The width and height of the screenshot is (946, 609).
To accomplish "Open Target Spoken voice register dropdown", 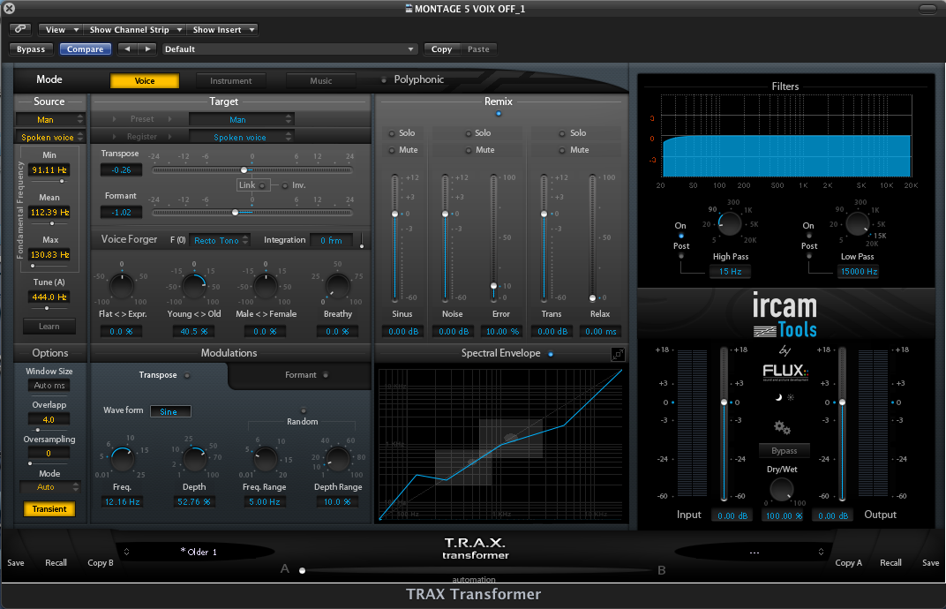I will pyautogui.click(x=241, y=137).
